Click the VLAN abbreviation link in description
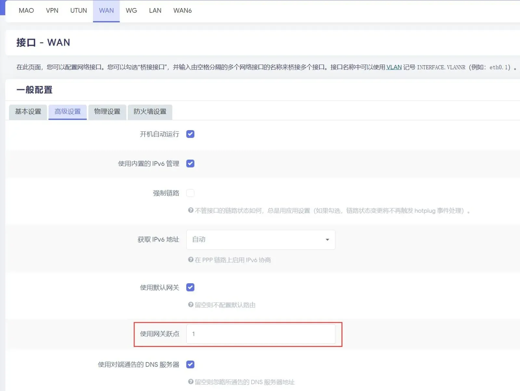Screen dimensions: 520x391 [x=394, y=67]
